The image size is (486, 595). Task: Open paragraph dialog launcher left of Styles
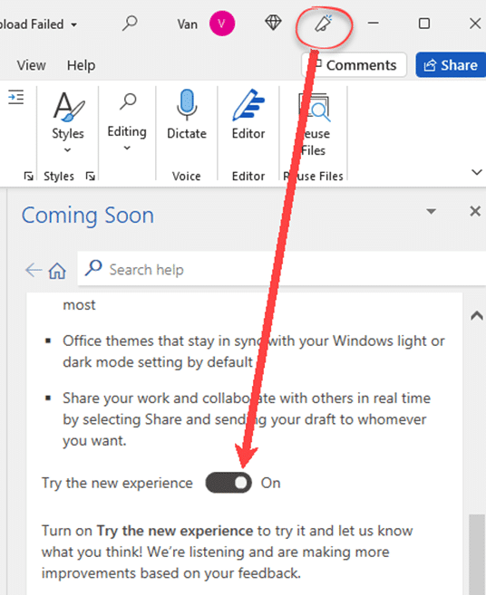[28, 176]
